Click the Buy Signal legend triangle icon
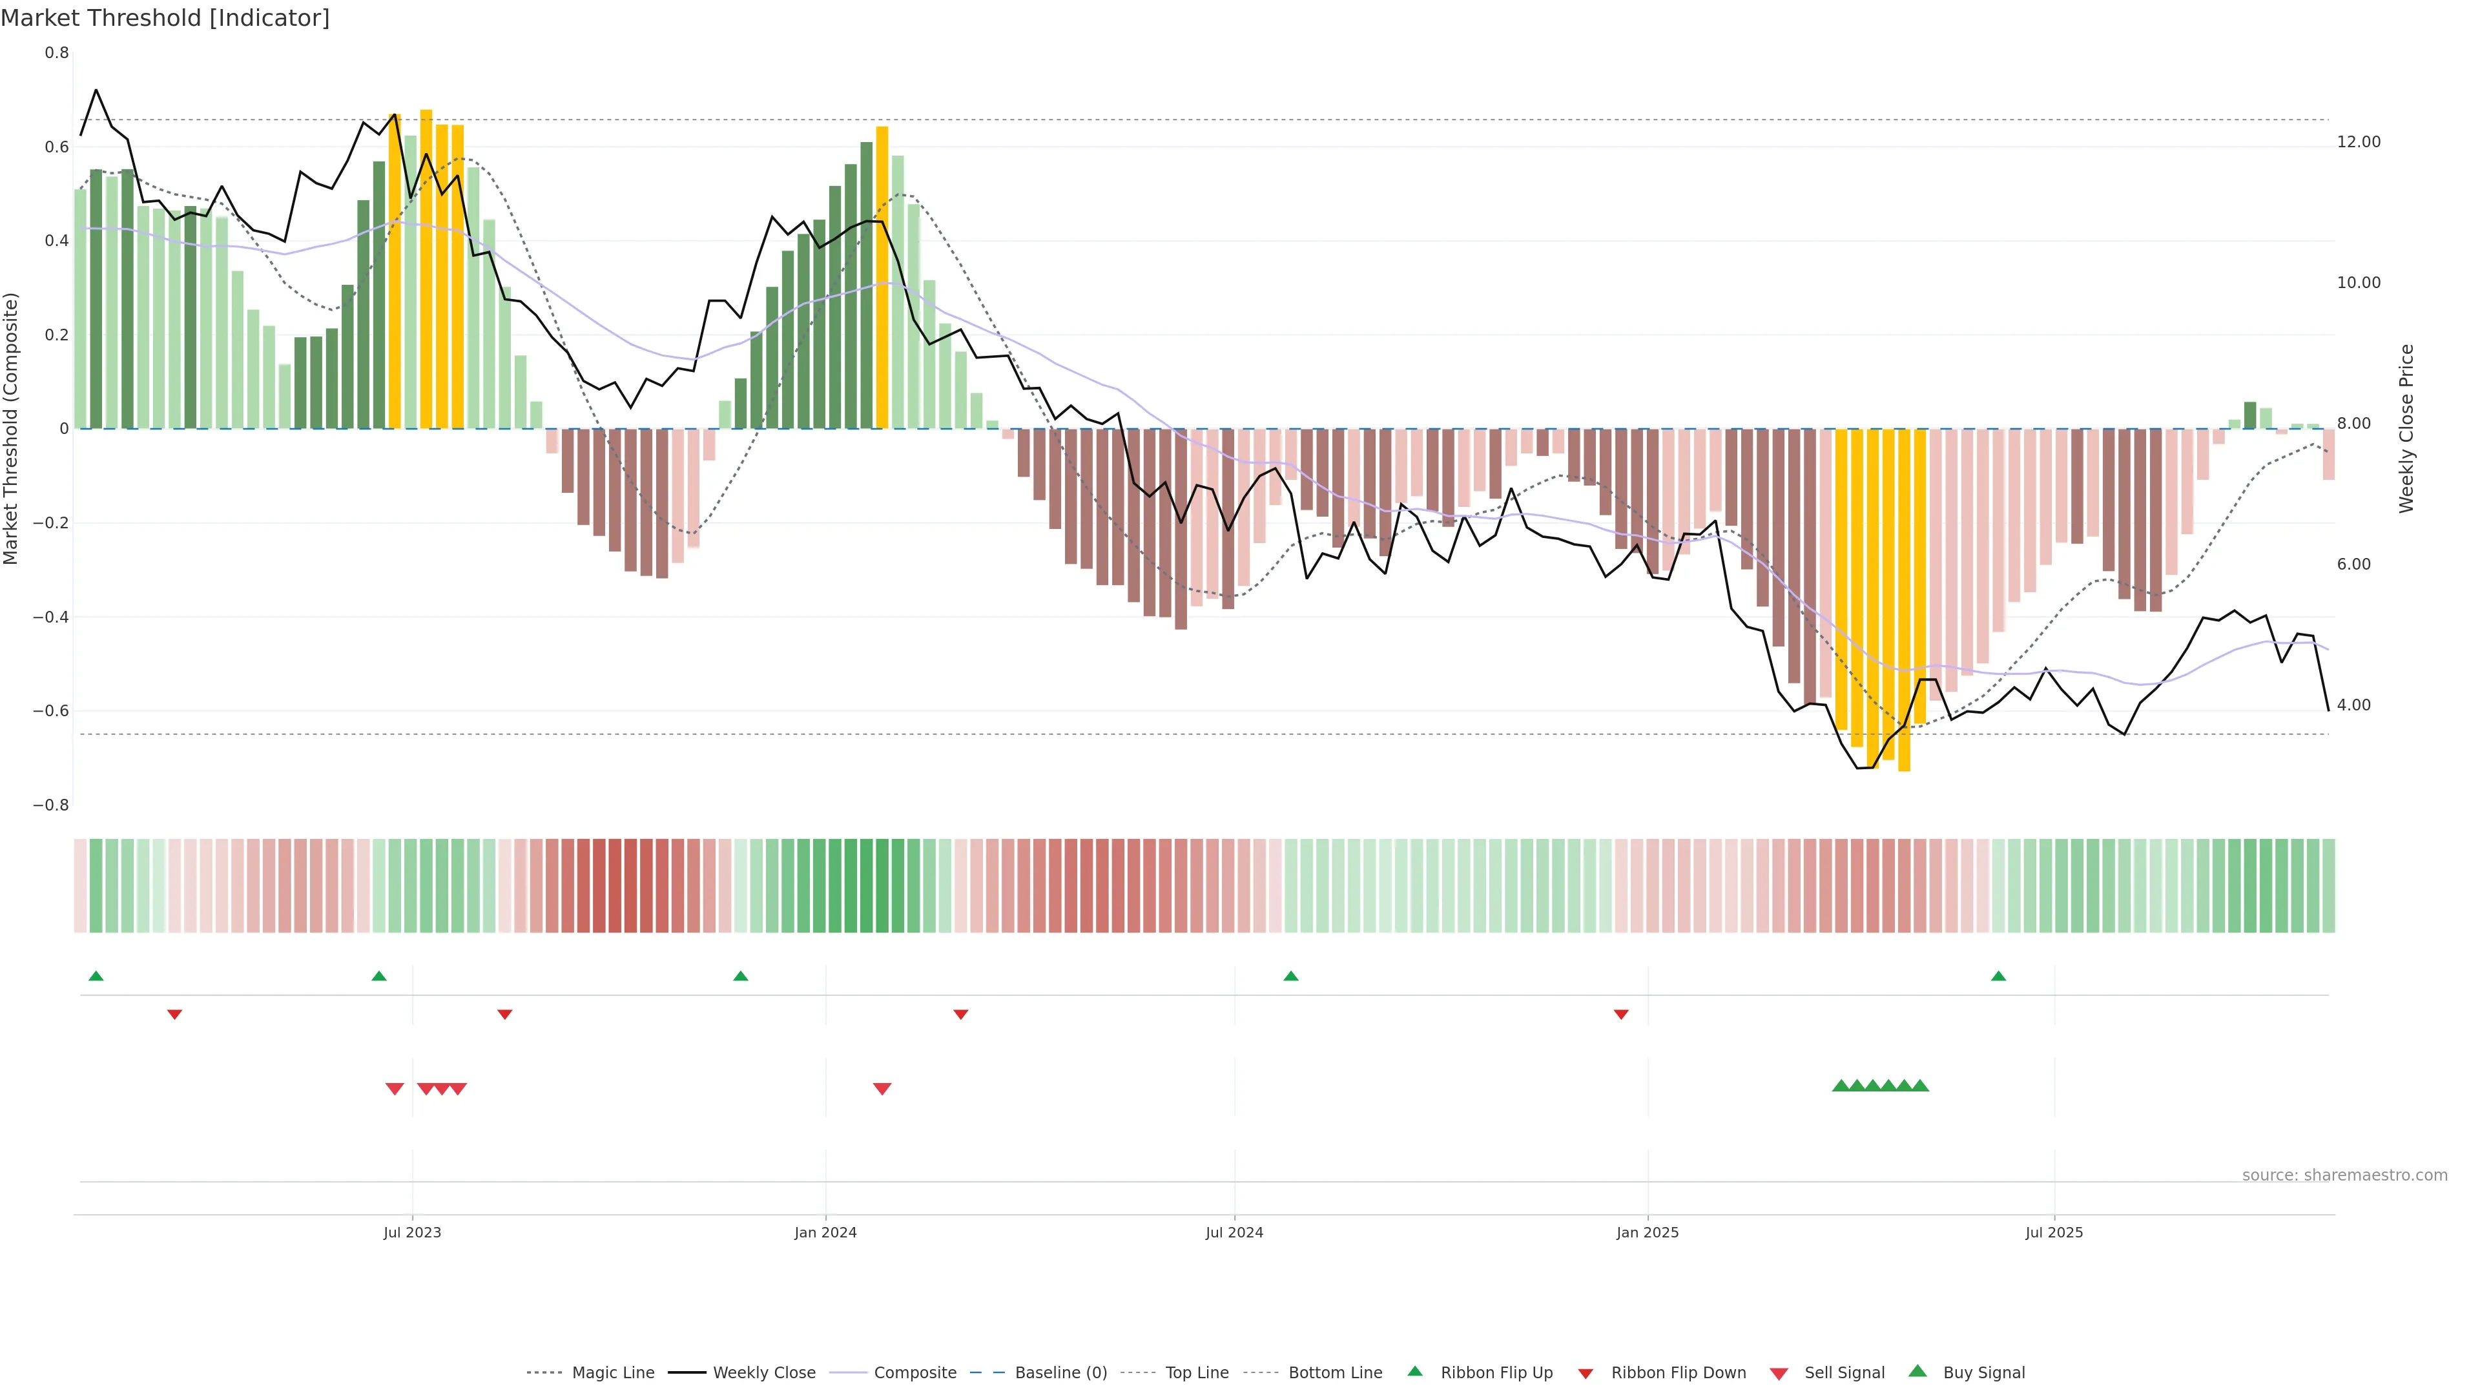Viewport: 2480px width, 1395px height. click(1917, 1371)
